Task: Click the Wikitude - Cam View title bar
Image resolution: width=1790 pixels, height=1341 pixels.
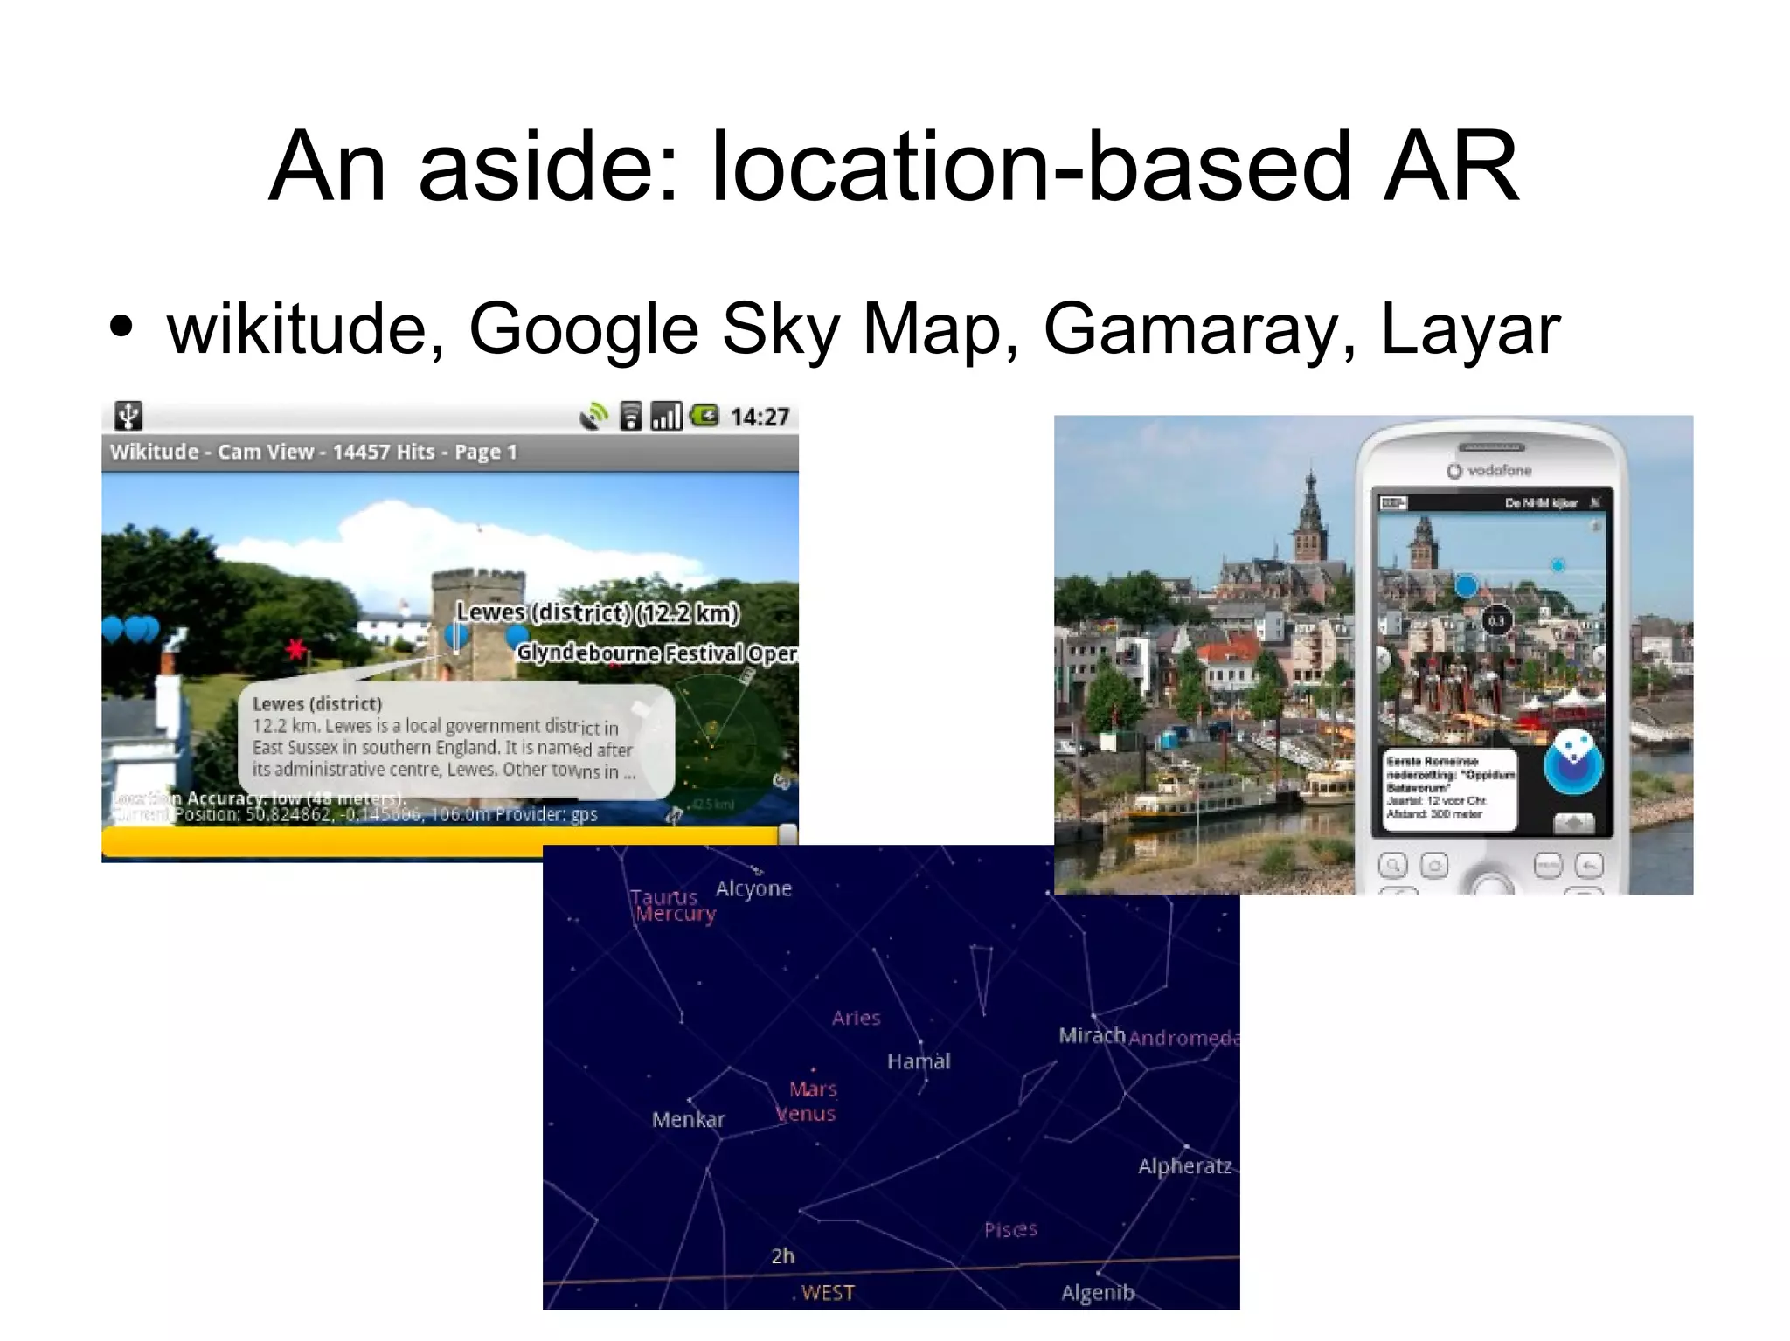Action: point(450,453)
